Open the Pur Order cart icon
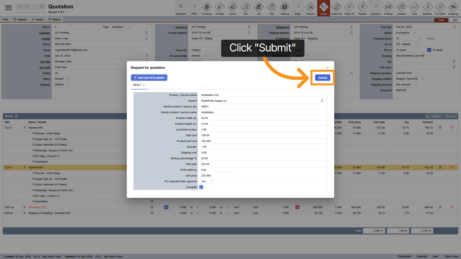The width and height of the screenshot is (461, 259). click(440, 8)
